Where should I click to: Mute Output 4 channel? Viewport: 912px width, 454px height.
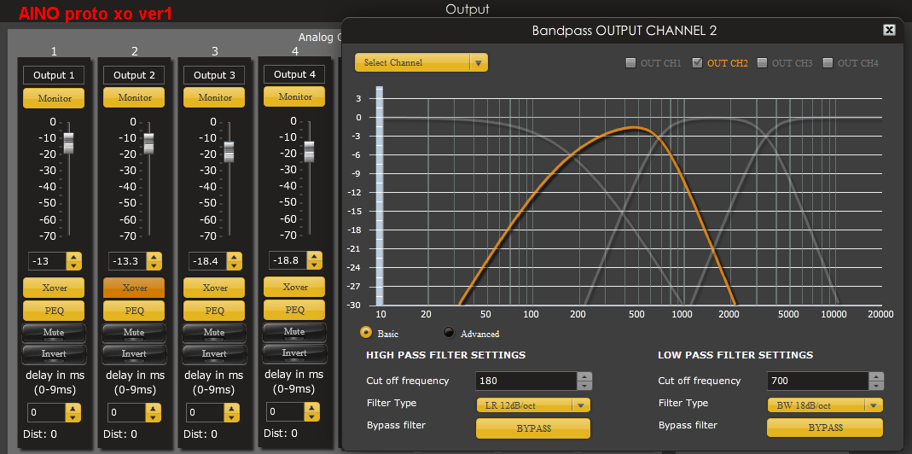pos(294,331)
